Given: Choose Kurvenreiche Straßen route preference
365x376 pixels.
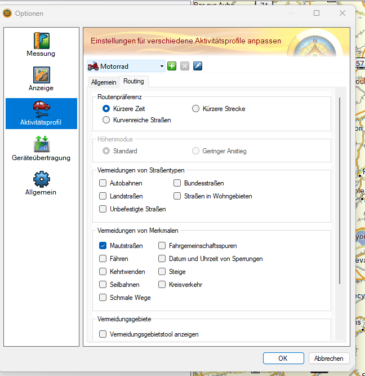Looking at the screenshot, I should tap(106, 120).
